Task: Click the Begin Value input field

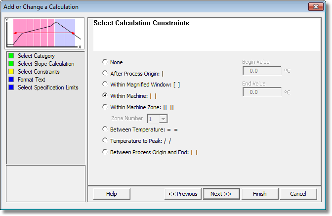Action: click(262, 71)
